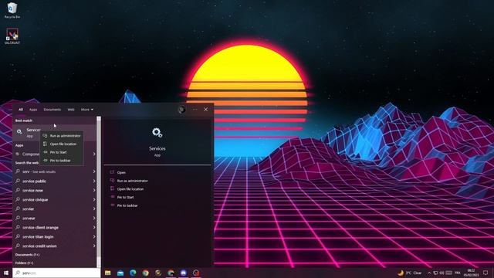Image resolution: width=494 pixels, height=278 pixels.
Task: Expand the 'service public' suggestion arrow
Action: [94, 181]
